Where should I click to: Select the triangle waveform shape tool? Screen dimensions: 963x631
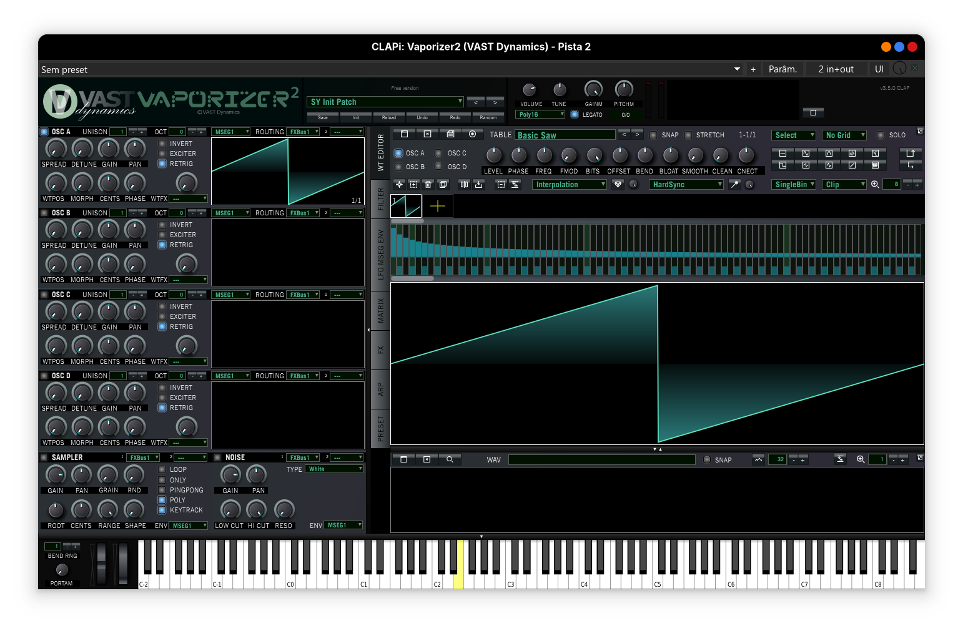click(x=829, y=153)
